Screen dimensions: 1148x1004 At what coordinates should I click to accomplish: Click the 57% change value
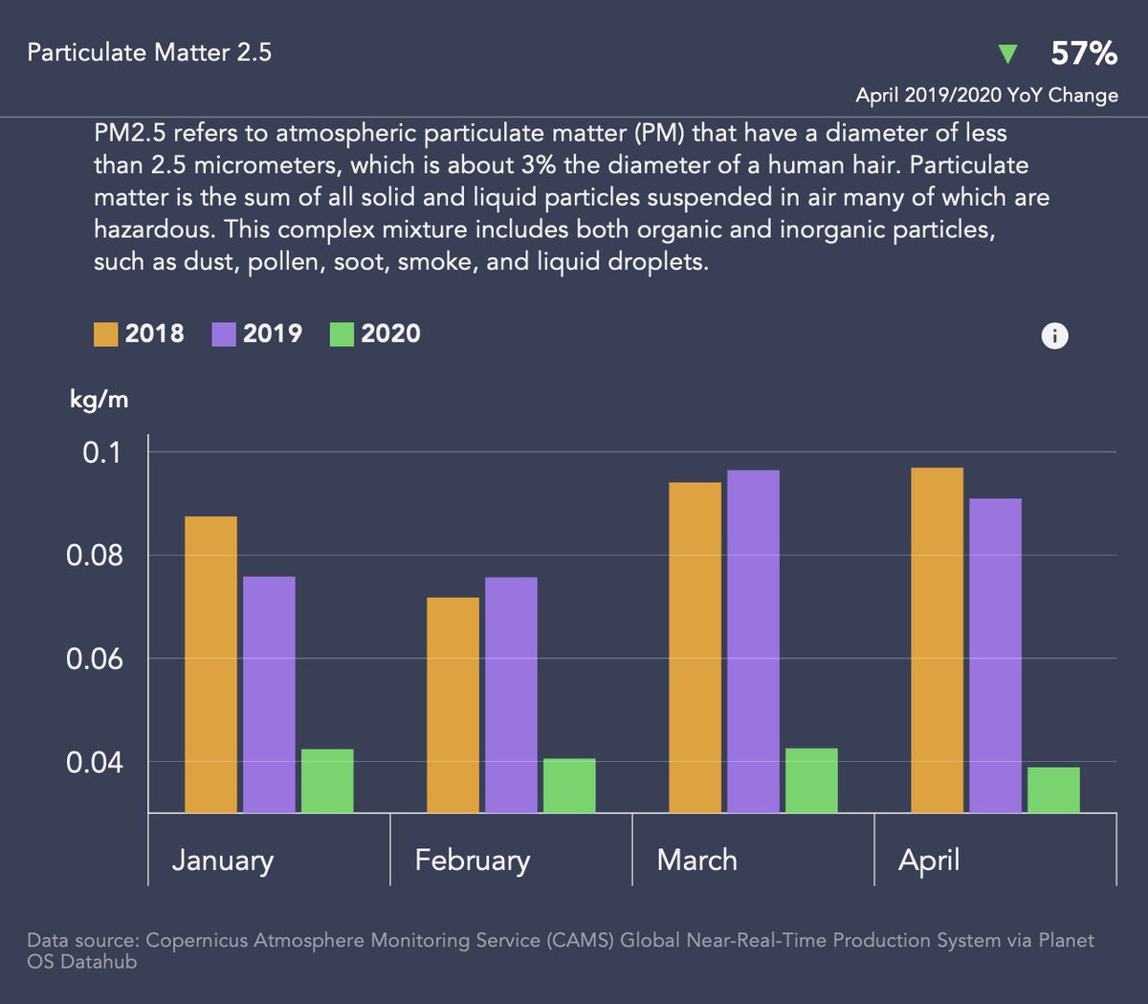pyautogui.click(x=1084, y=54)
